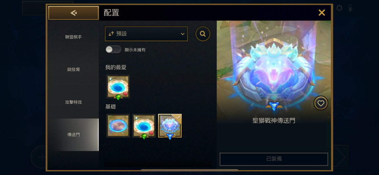Viewport: 379px width, 175px height.
Task: Click the blue gem rarity icon in preview
Action: click(274, 106)
